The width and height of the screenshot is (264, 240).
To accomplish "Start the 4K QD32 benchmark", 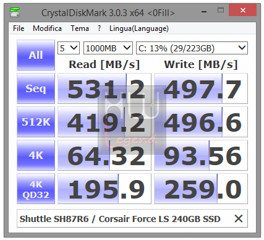I will pos(36,189).
